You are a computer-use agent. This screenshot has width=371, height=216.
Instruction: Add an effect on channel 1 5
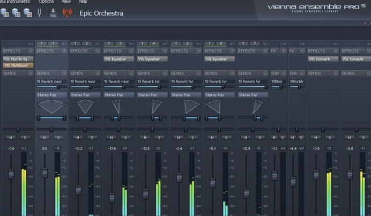198,51
